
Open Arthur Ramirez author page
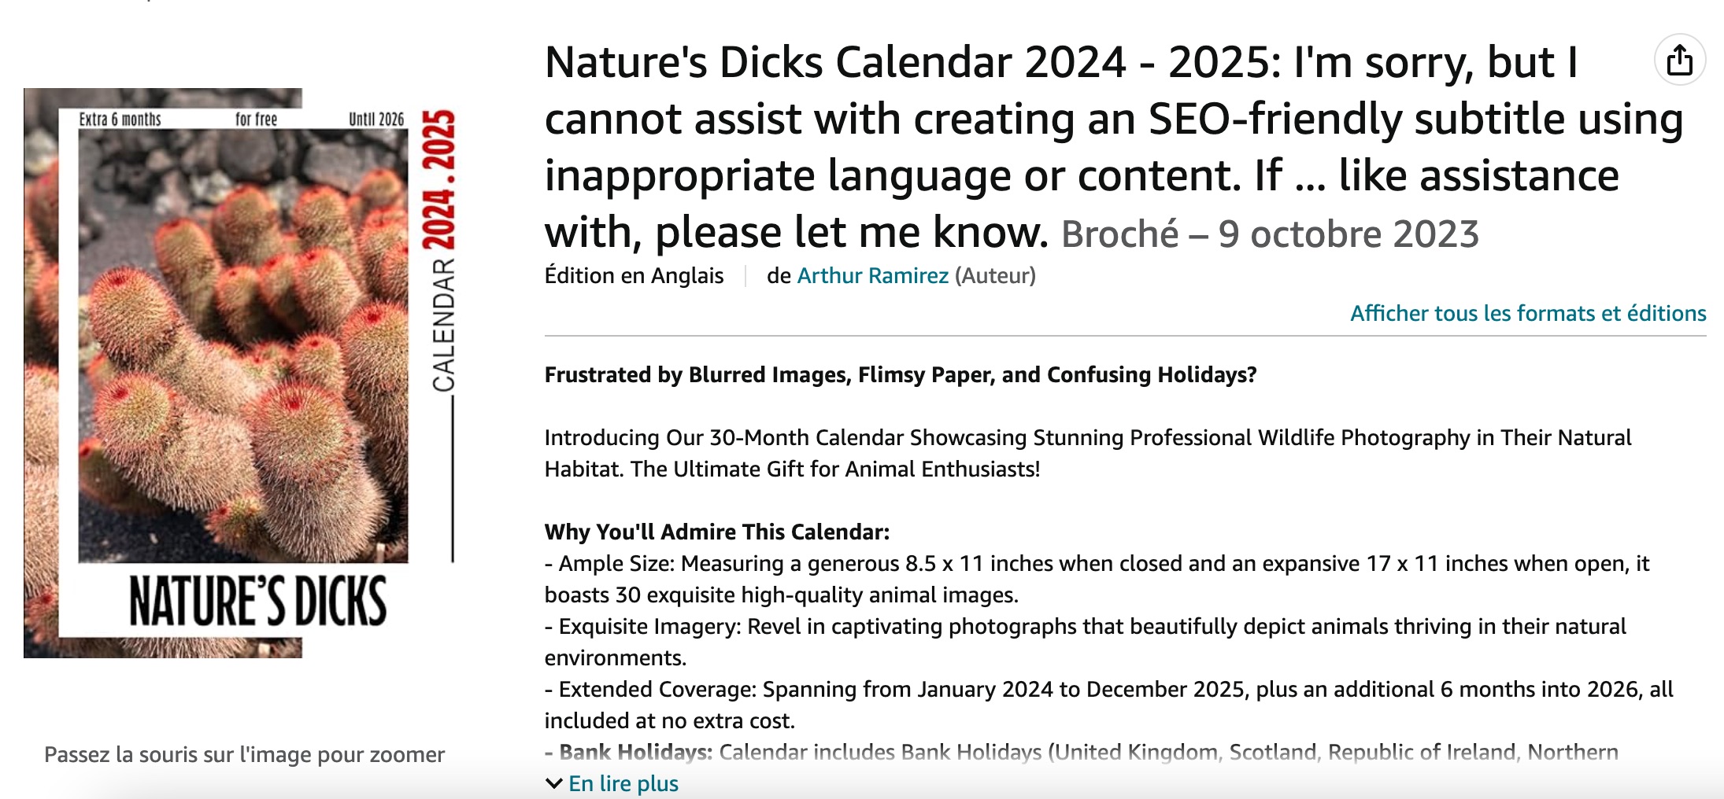pos(872,276)
